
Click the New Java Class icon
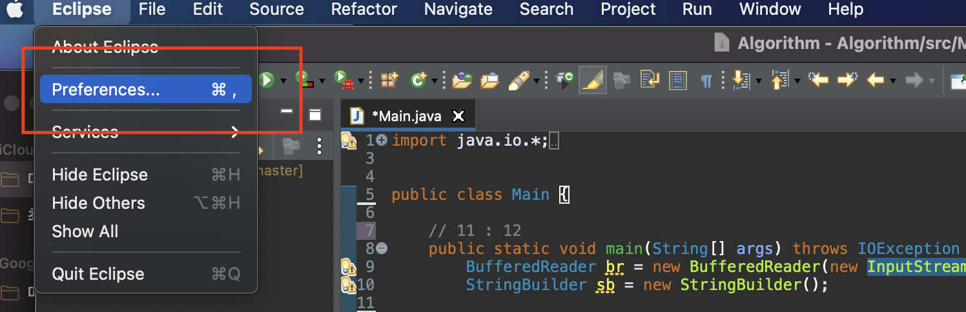click(419, 80)
